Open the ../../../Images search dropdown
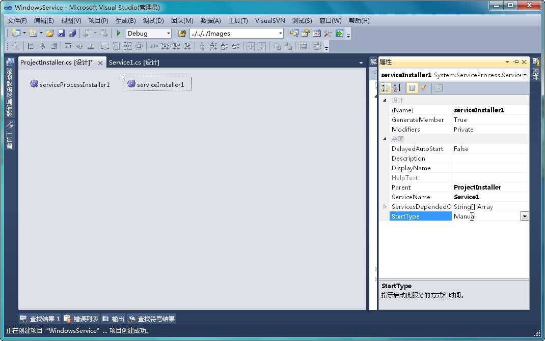The height and width of the screenshot is (341, 545). pyautogui.click(x=281, y=34)
